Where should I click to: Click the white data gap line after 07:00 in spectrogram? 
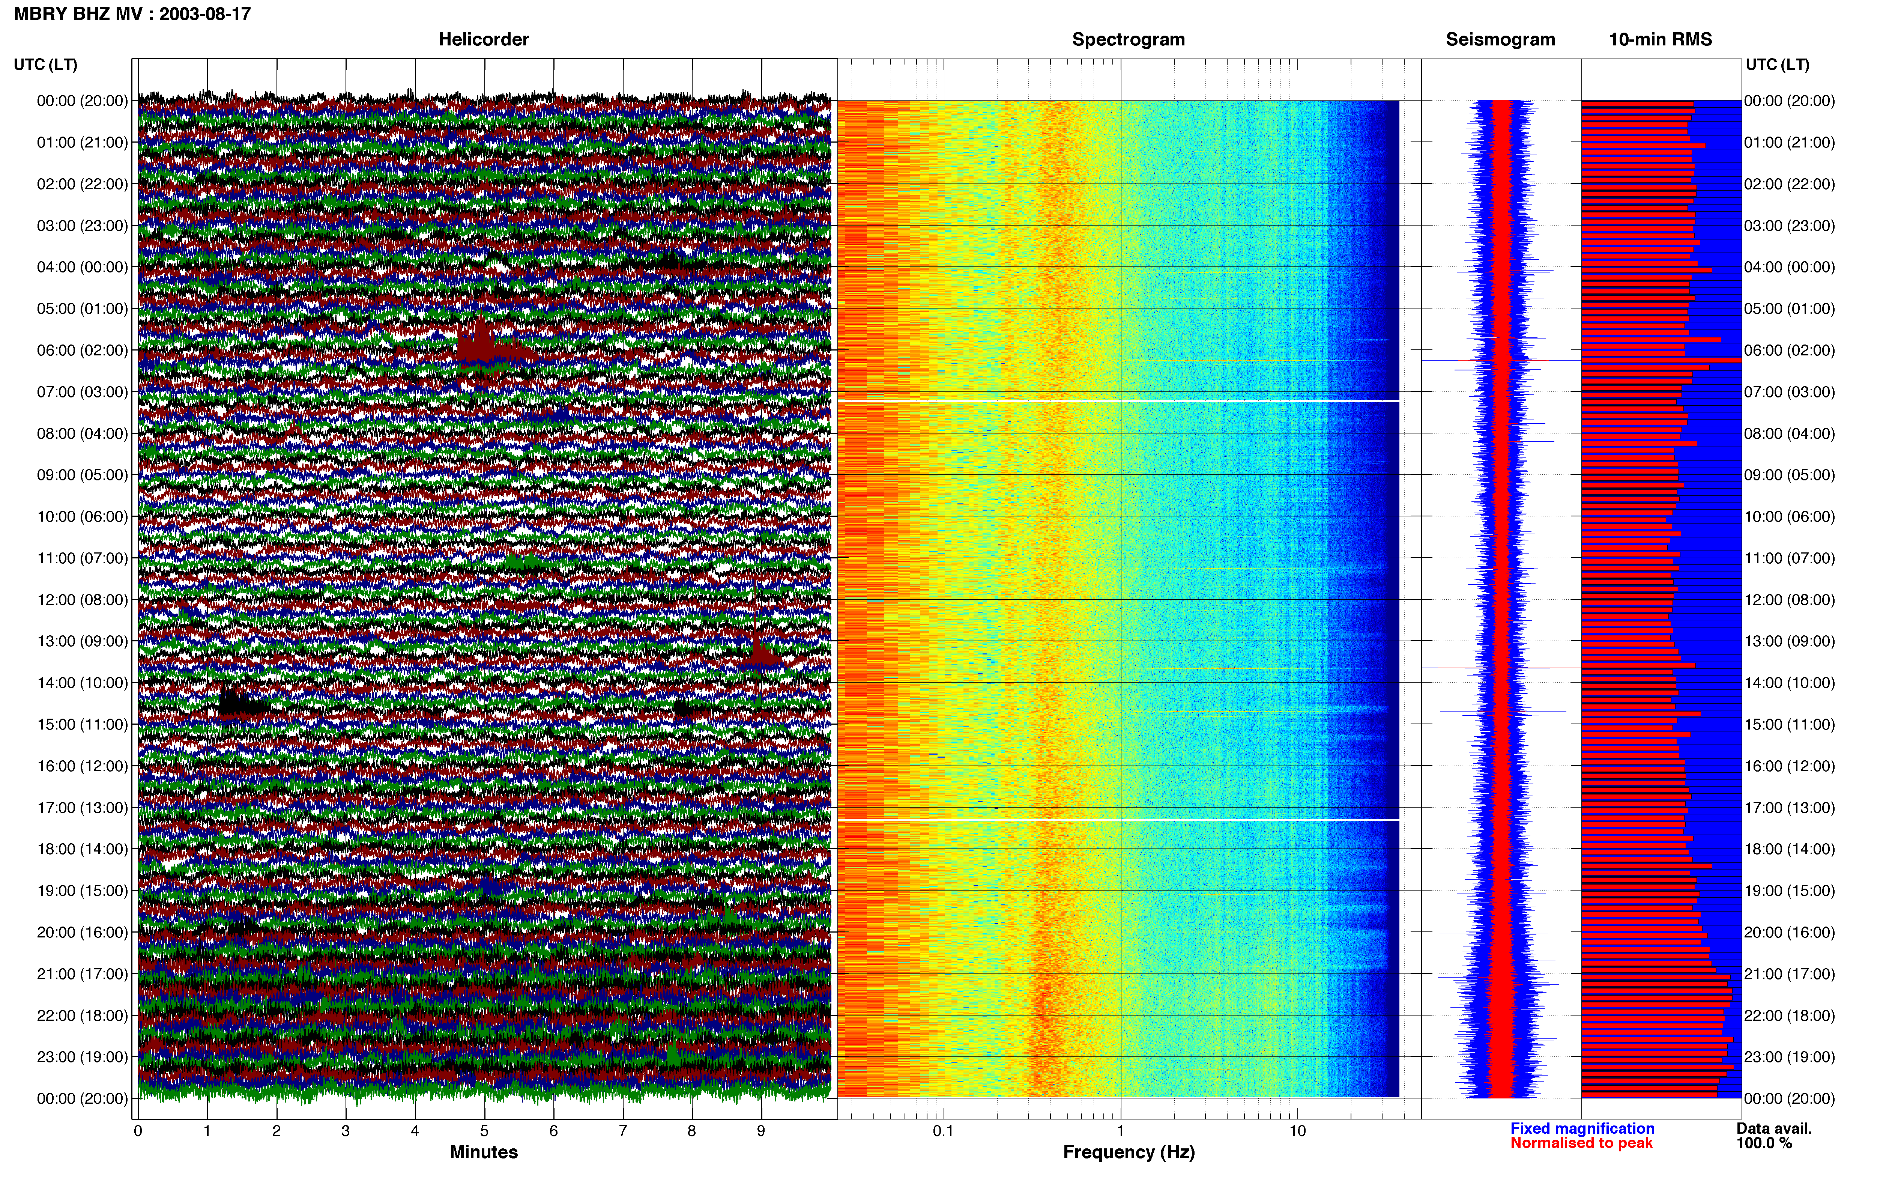click(1118, 401)
